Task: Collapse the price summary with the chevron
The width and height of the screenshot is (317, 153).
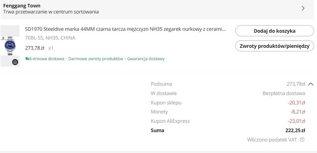Action: click(311, 84)
